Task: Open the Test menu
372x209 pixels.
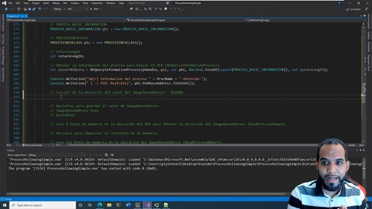Action: point(65,3)
